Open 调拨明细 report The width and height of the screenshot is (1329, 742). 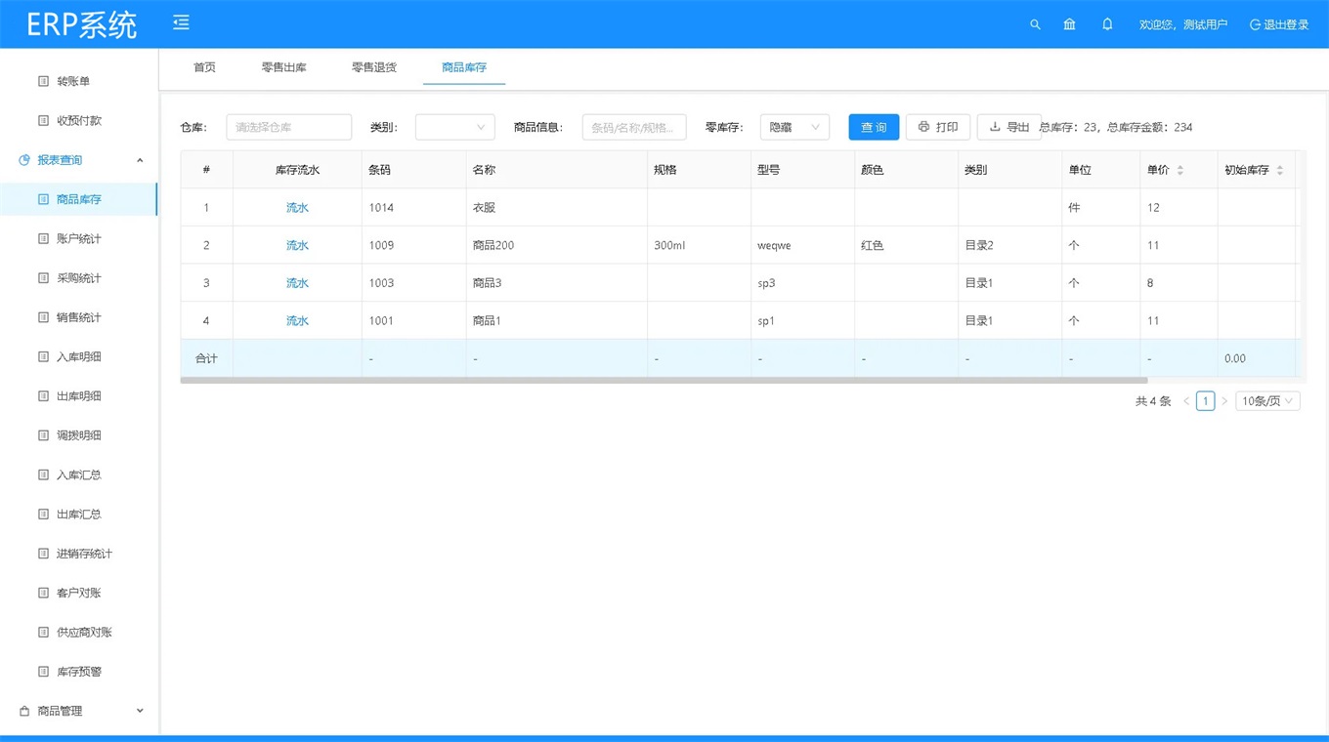click(78, 435)
